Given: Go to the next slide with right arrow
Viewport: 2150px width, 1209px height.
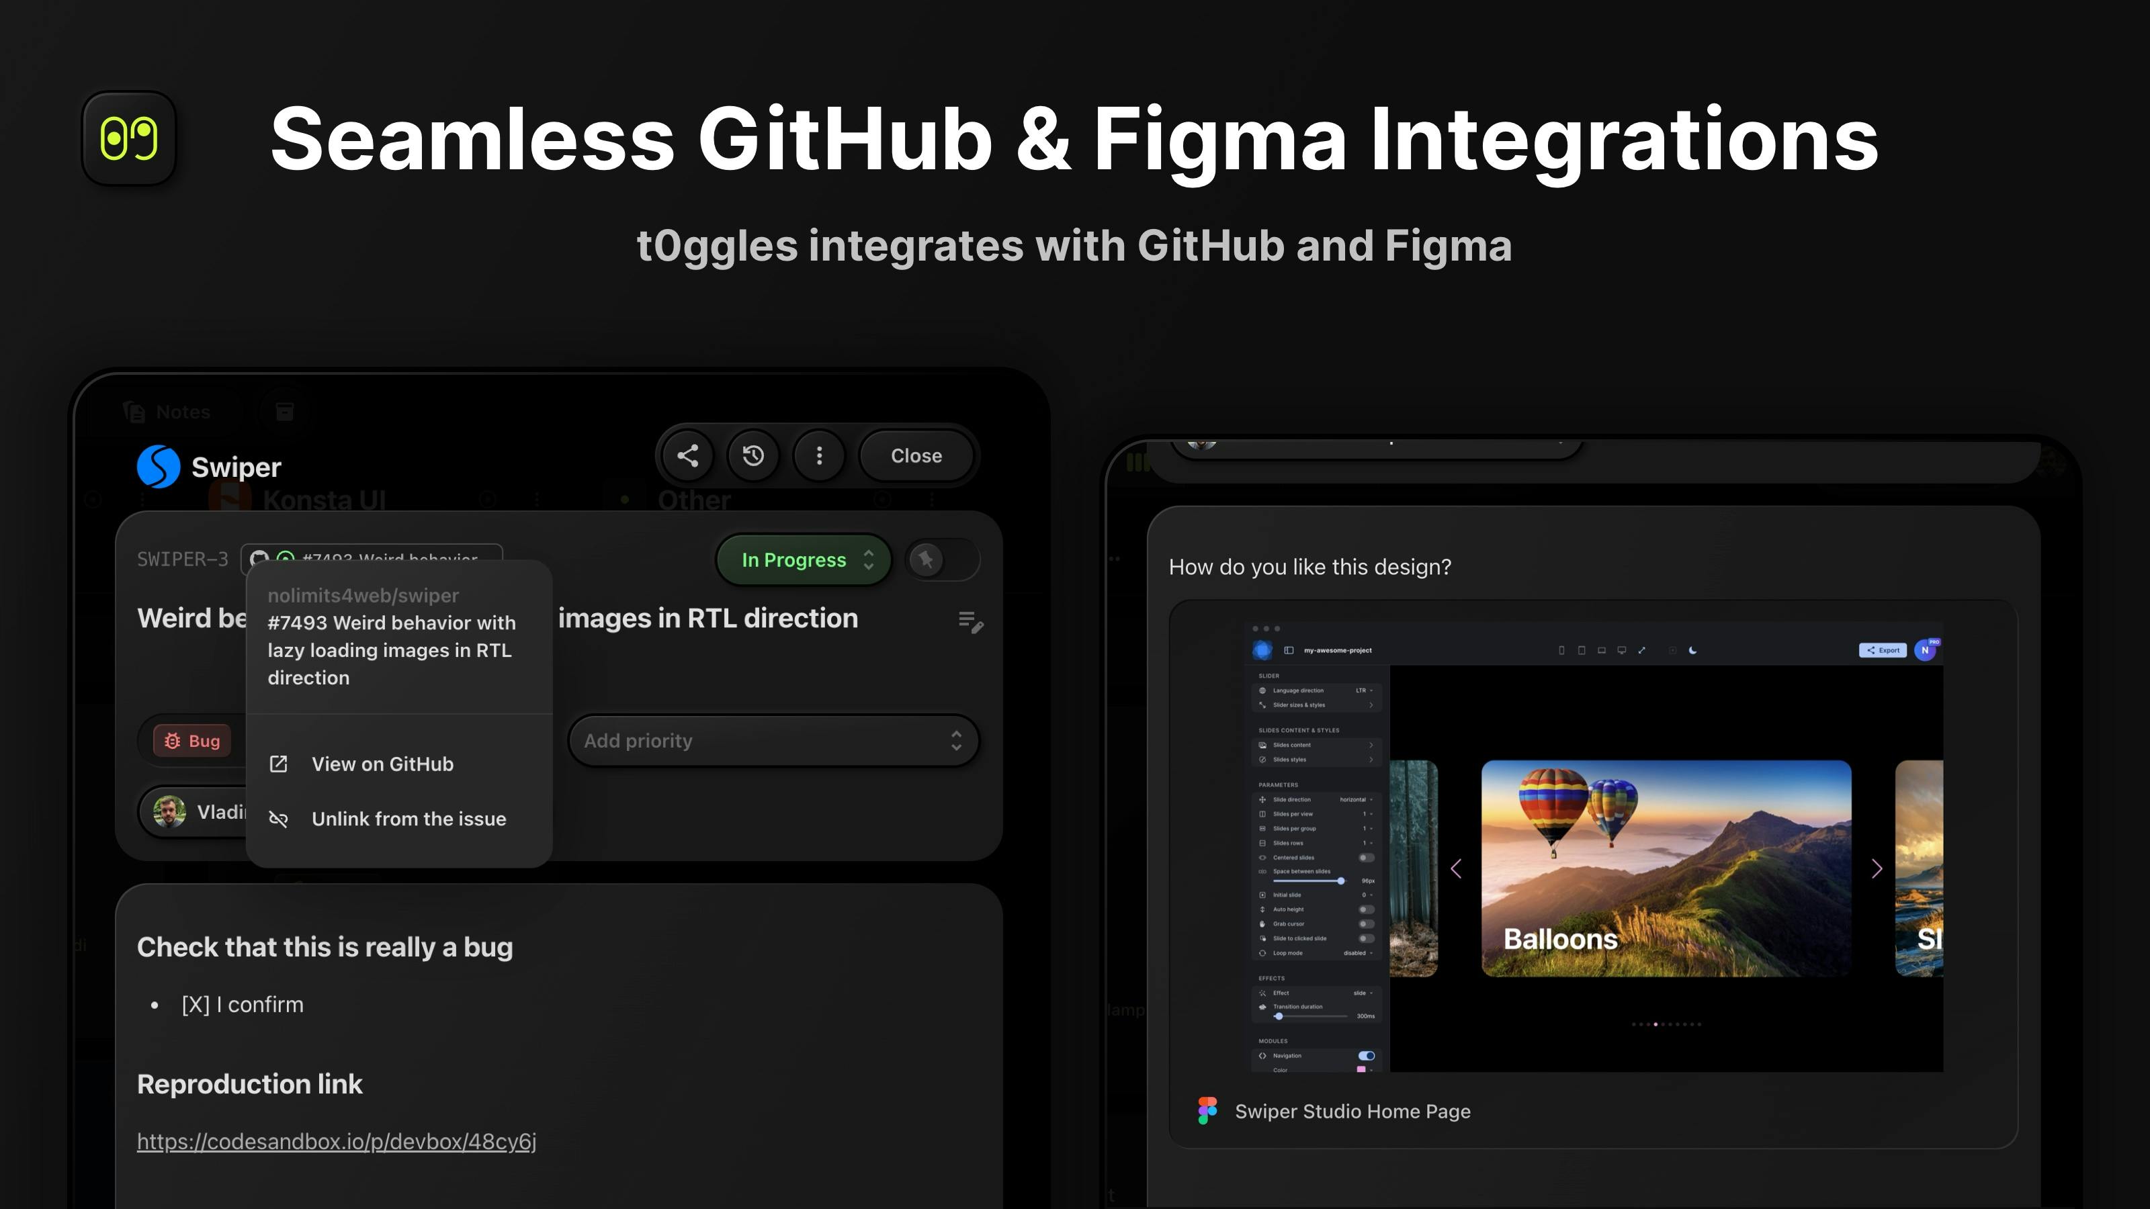Looking at the screenshot, I should (1877, 868).
